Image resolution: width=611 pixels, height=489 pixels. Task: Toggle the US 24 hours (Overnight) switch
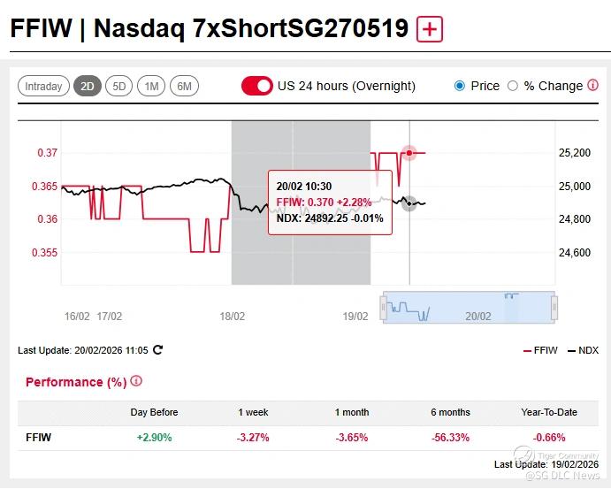(257, 86)
